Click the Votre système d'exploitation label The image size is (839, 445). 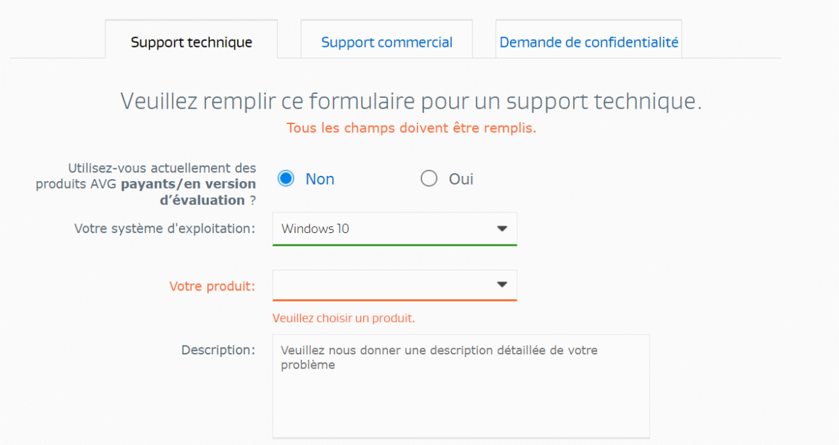[x=164, y=229]
